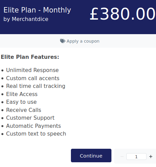Viewport: 156px width, 167px height.
Task: Click the £380.00 price text
Action: click(123, 14)
